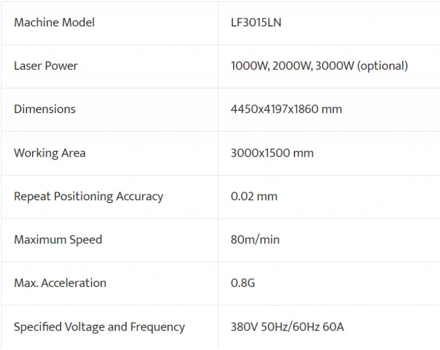
Task: Select the 0.02 mm accuracy value
Action: coord(254,196)
